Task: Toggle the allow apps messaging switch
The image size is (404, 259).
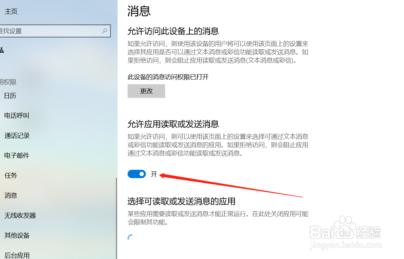Action: [x=137, y=174]
